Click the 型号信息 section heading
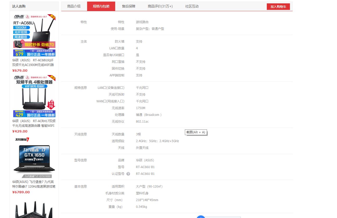Screen dimensions: 337x218 pos(81,160)
